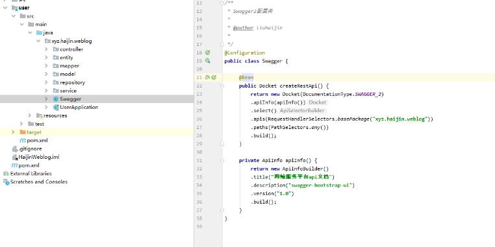Click first gutter icon on line 21
The height and width of the screenshot is (247, 495).
click(x=207, y=78)
